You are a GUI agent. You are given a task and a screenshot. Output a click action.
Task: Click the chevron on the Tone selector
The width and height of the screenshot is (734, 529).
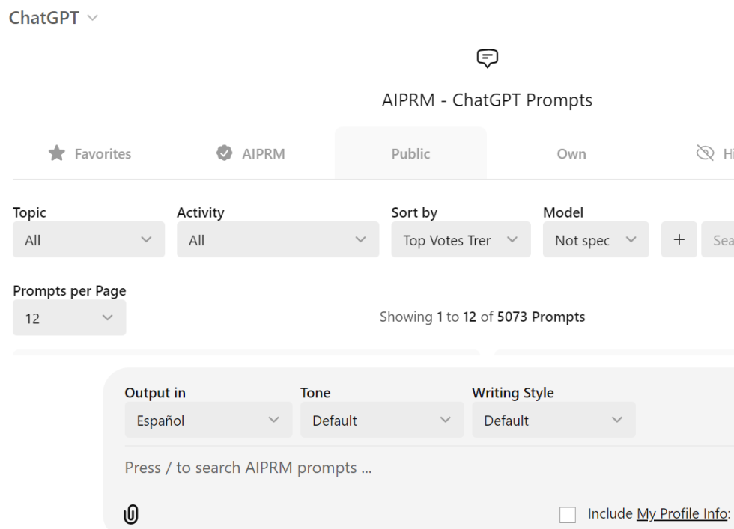click(445, 420)
